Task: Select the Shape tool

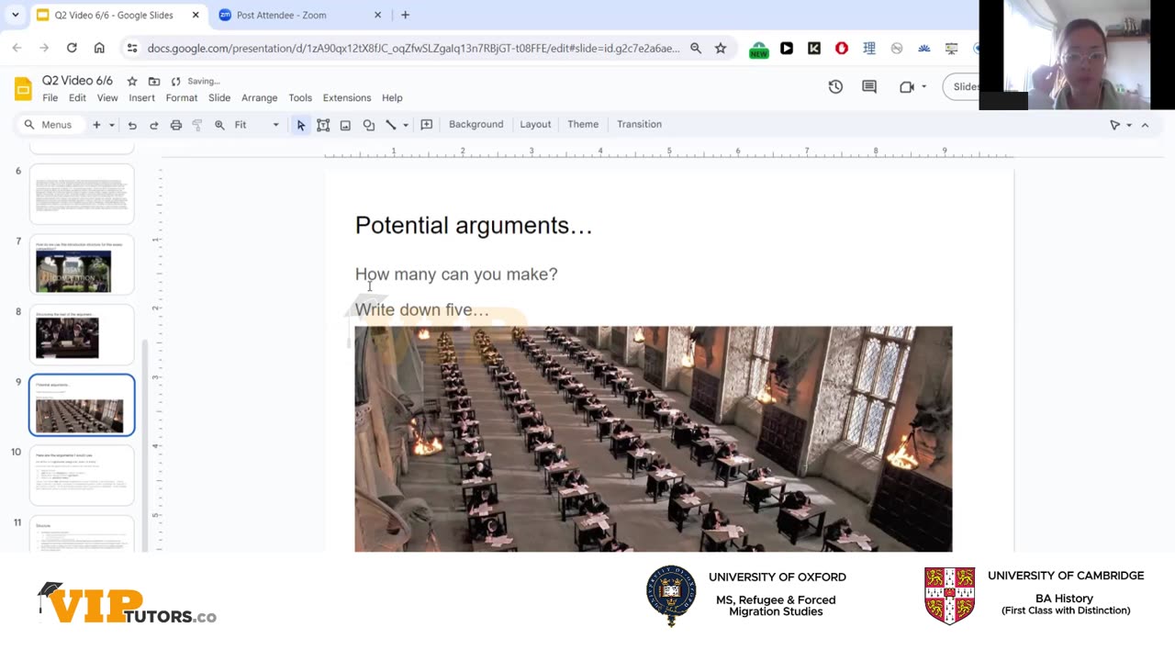Action: (x=368, y=125)
